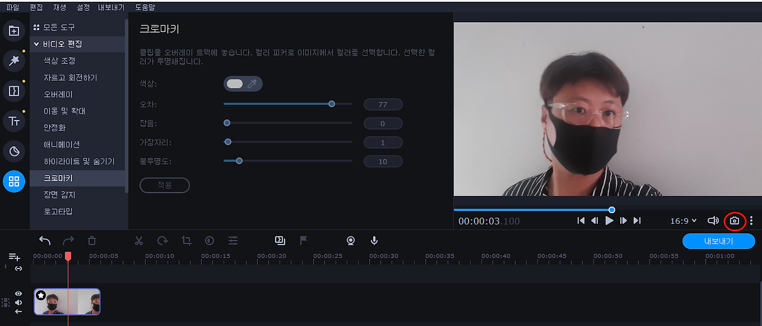The image size is (762, 326).
Task: Click the chroma key color swatch
Action: [x=235, y=84]
